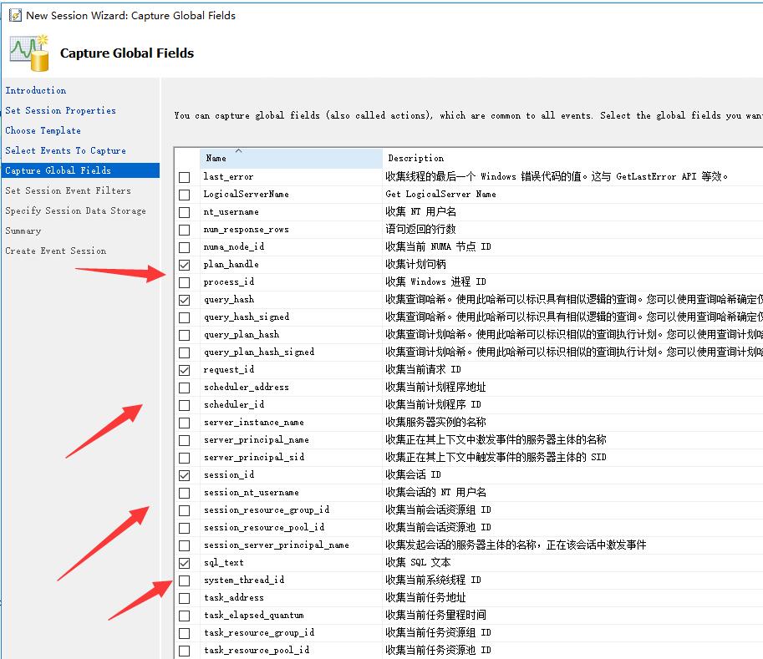Screen dimensions: 763x659
Task: Click the '收集当前任务地址' description cell
Action: [425, 598]
